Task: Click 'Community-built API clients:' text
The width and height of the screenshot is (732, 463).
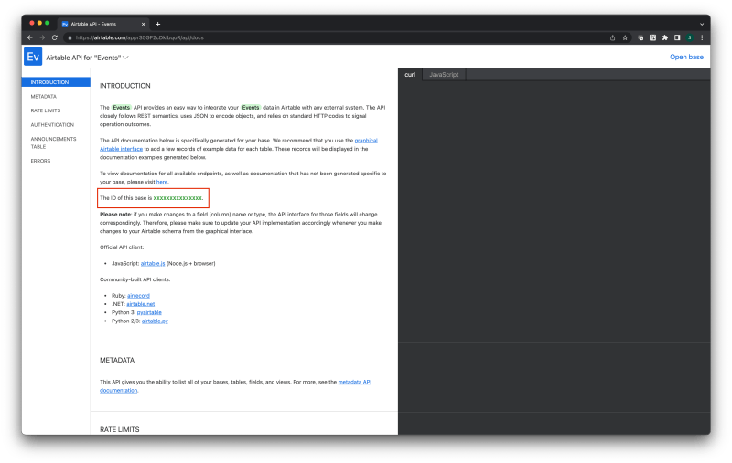Action: pyautogui.click(x=135, y=279)
